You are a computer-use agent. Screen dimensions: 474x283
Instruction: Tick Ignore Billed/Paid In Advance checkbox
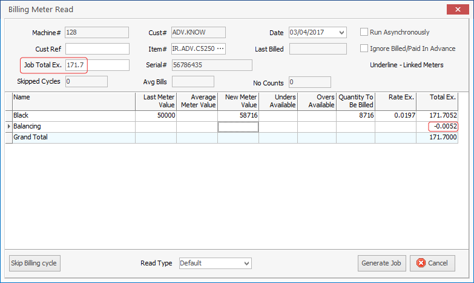[365, 48]
